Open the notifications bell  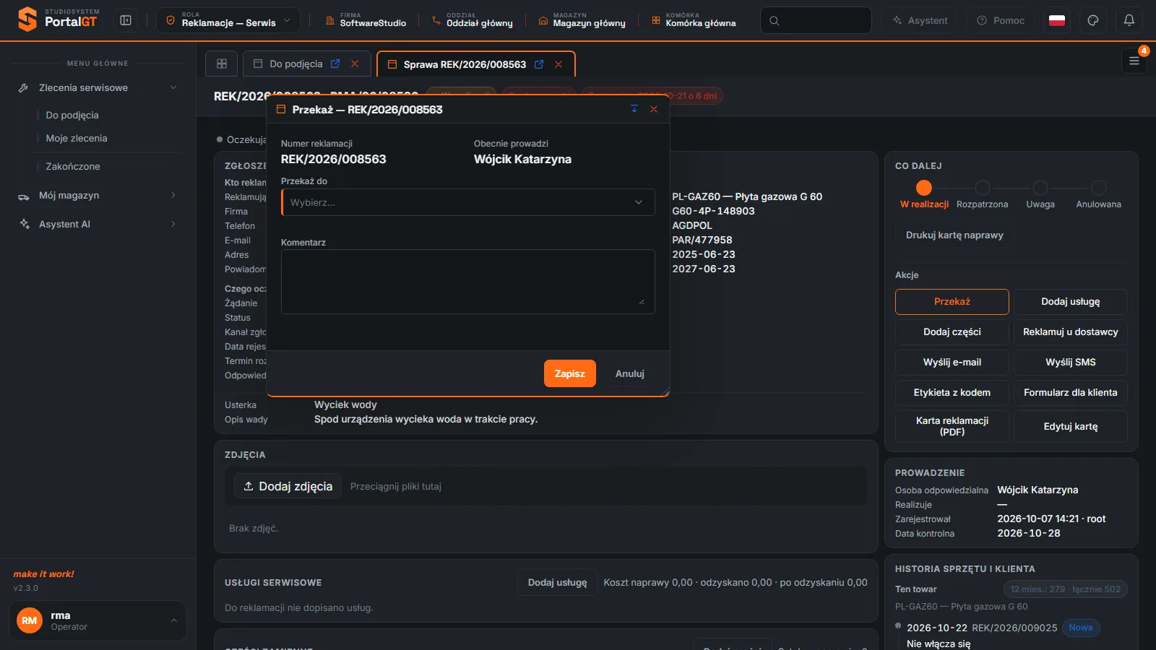[x=1129, y=20]
